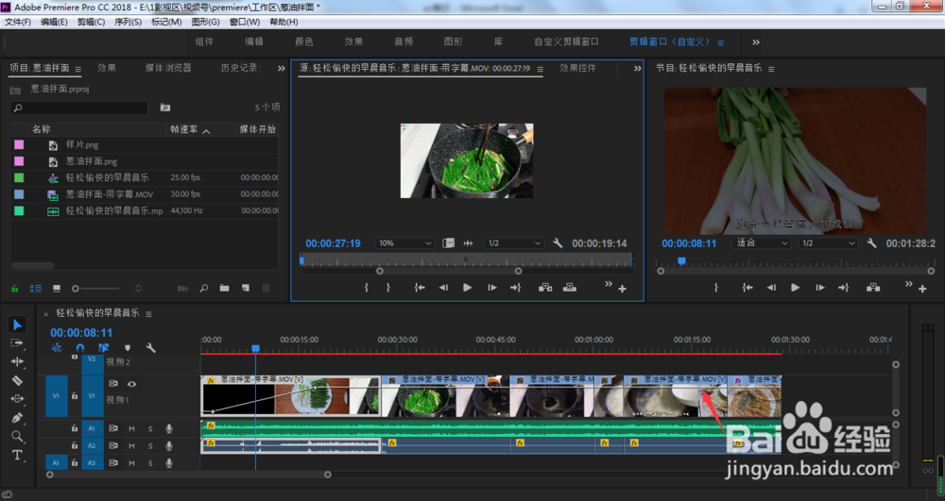Open Program monitor settings wrench

click(871, 243)
